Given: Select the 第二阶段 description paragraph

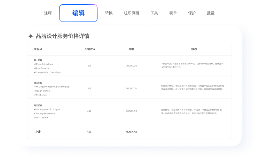Looking at the screenshot, I should [192, 88].
